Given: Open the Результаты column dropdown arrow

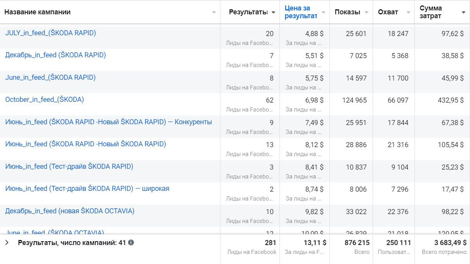Looking at the screenshot, I should click(273, 12).
